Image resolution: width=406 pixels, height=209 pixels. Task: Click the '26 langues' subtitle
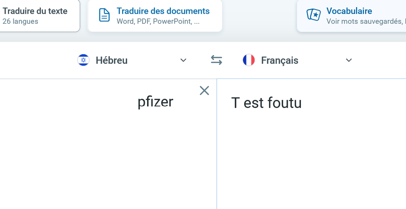point(20,21)
